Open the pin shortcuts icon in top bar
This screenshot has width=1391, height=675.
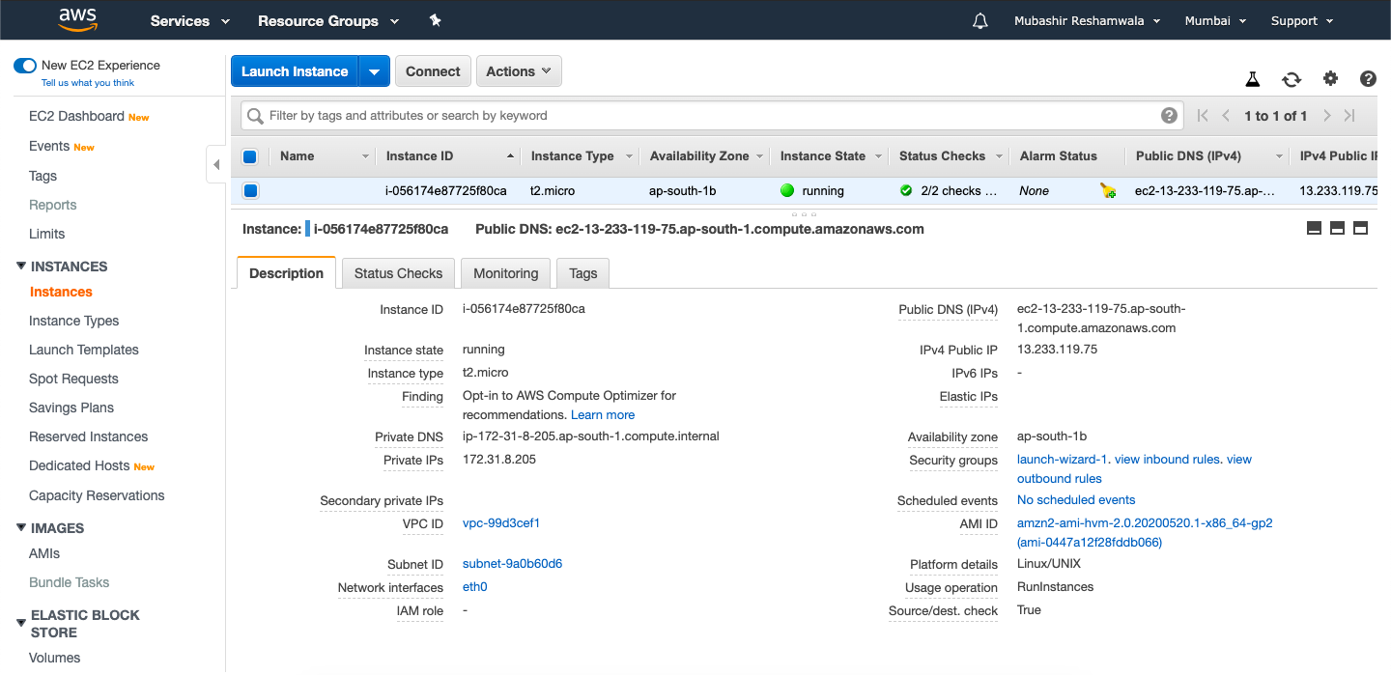coord(435,20)
